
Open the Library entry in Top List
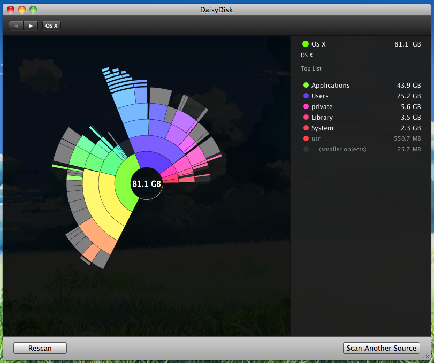tap(362, 117)
